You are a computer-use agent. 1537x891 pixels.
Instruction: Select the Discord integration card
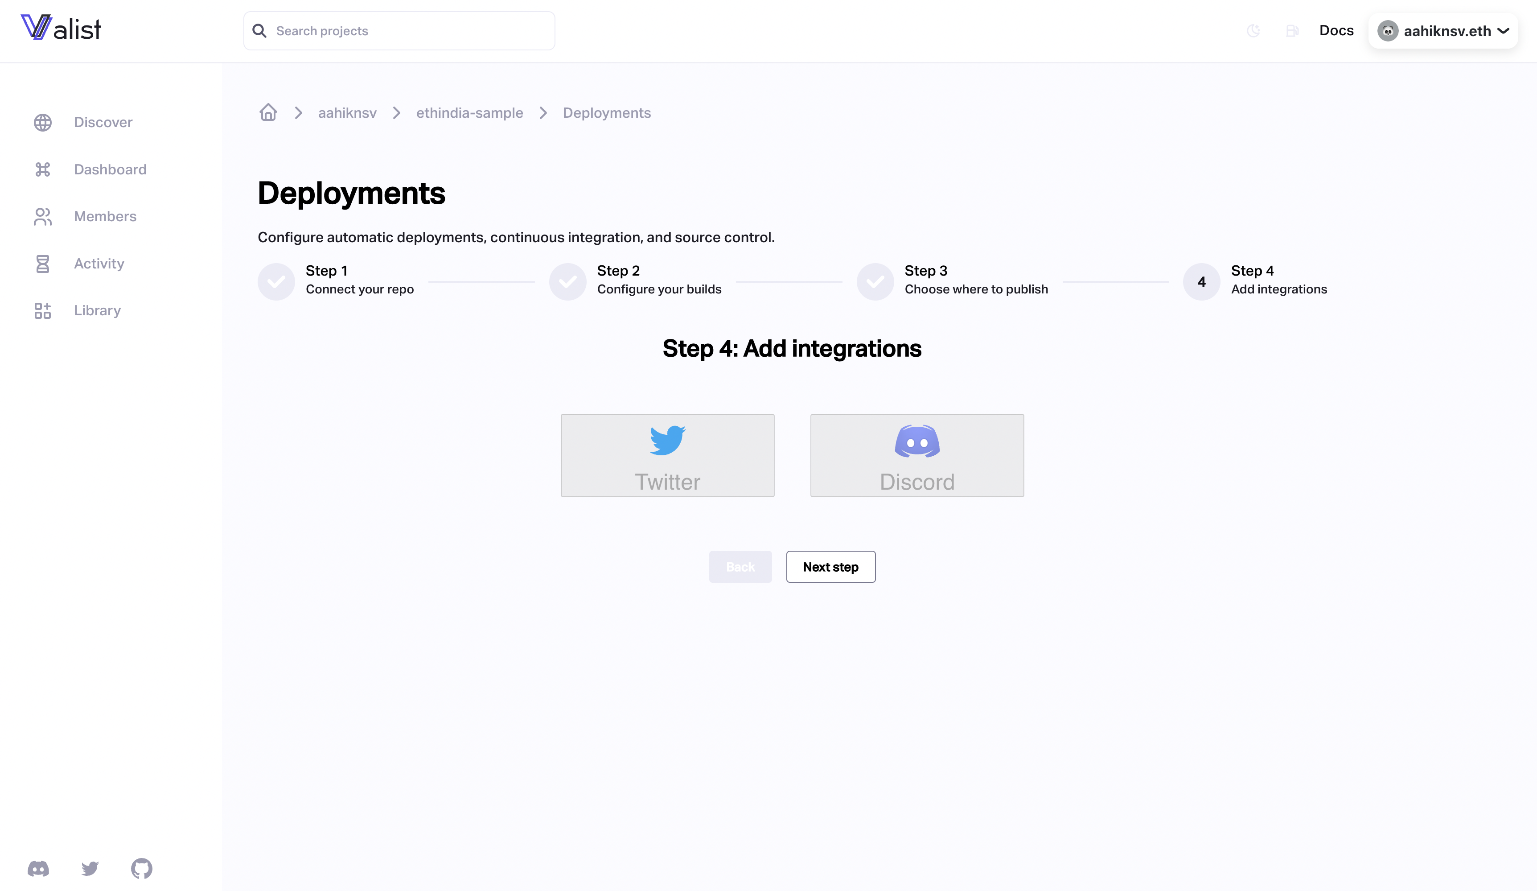916,455
